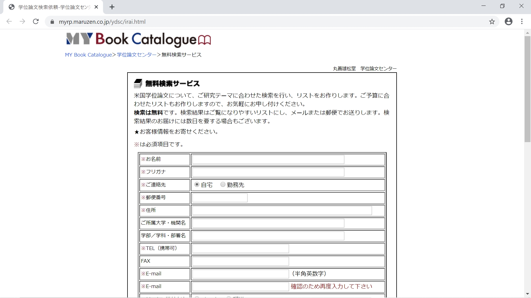The width and height of the screenshot is (531, 298).
Task: Open the MY Book Catalogue breadcrumb link
Action: pyautogui.click(x=88, y=55)
